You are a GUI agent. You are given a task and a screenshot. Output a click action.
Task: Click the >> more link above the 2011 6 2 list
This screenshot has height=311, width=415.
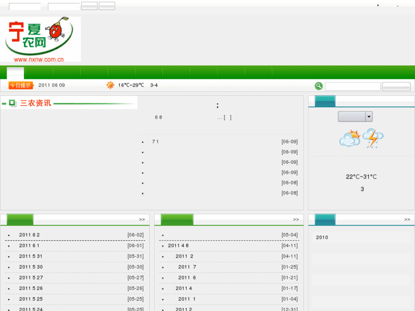pyautogui.click(x=142, y=220)
